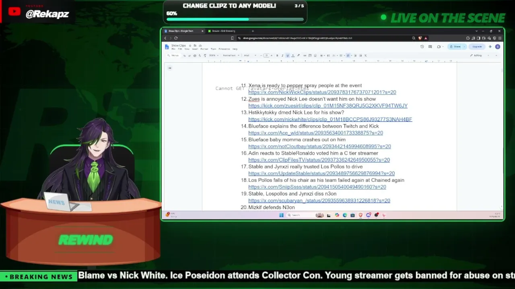Open the Extensions menu
The width and height of the screenshot is (515, 289).
224,49
